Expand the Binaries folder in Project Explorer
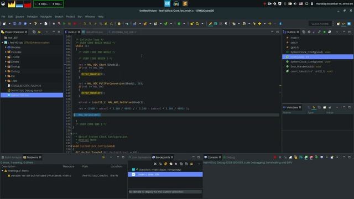354x199 pixels. pyautogui.click(x=6, y=48)
